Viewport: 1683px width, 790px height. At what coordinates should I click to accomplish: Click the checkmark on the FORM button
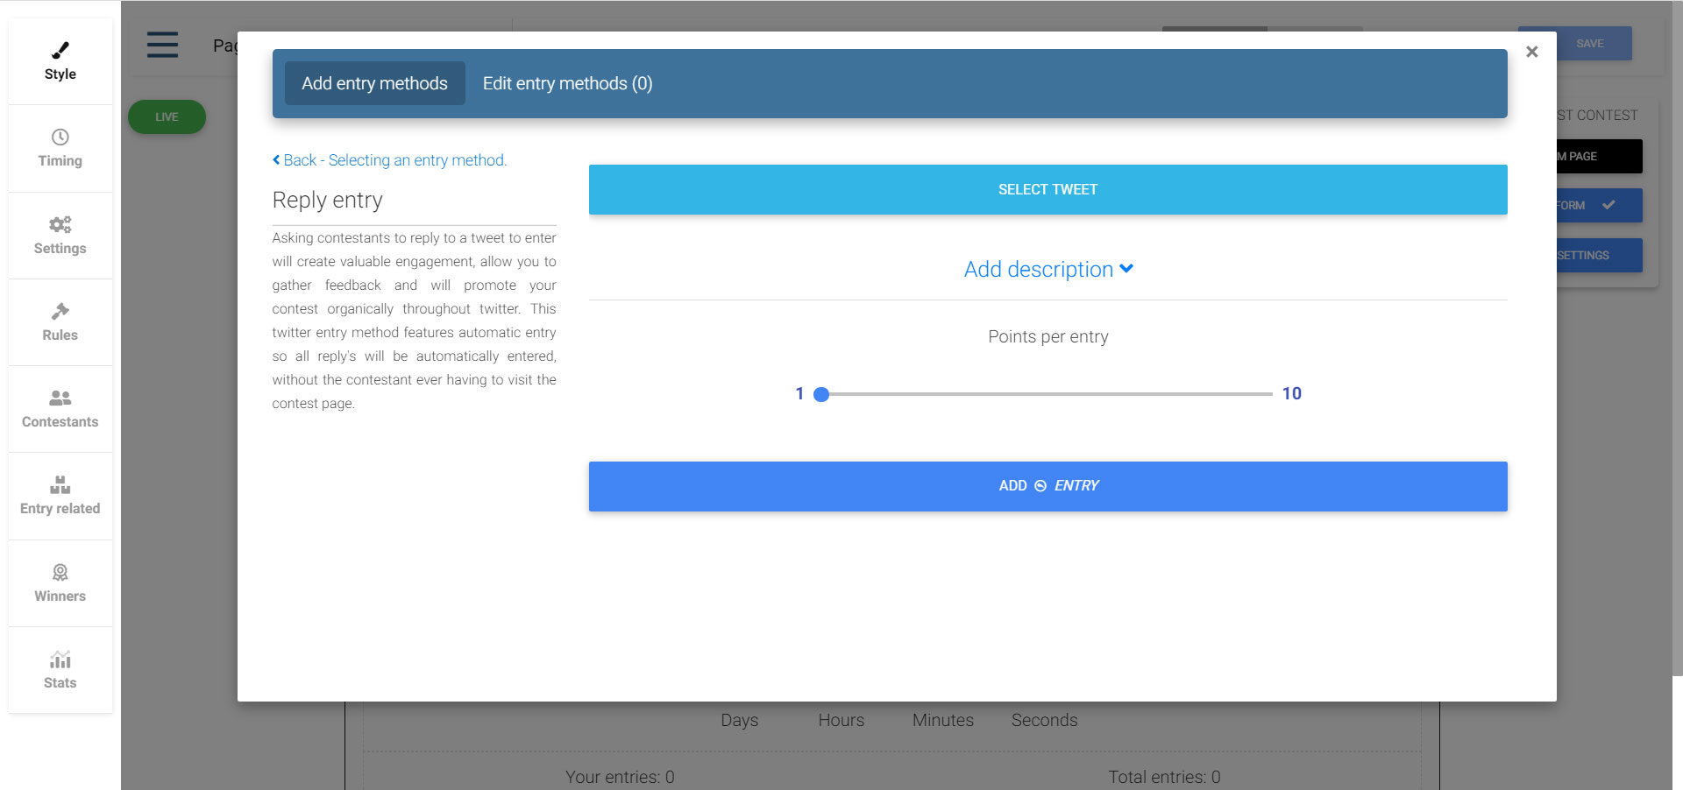click(1608, 205)
